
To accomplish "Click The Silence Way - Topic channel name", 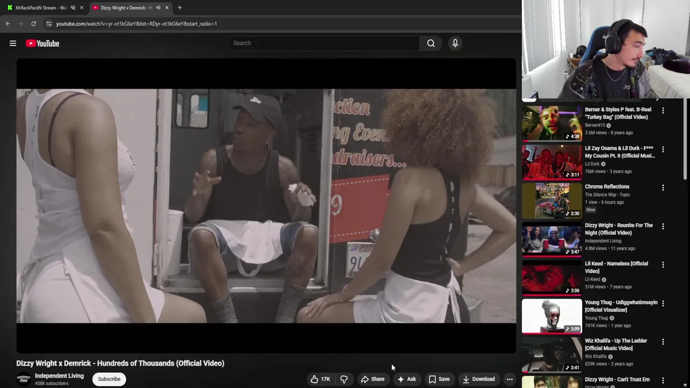I will (608, 195).
